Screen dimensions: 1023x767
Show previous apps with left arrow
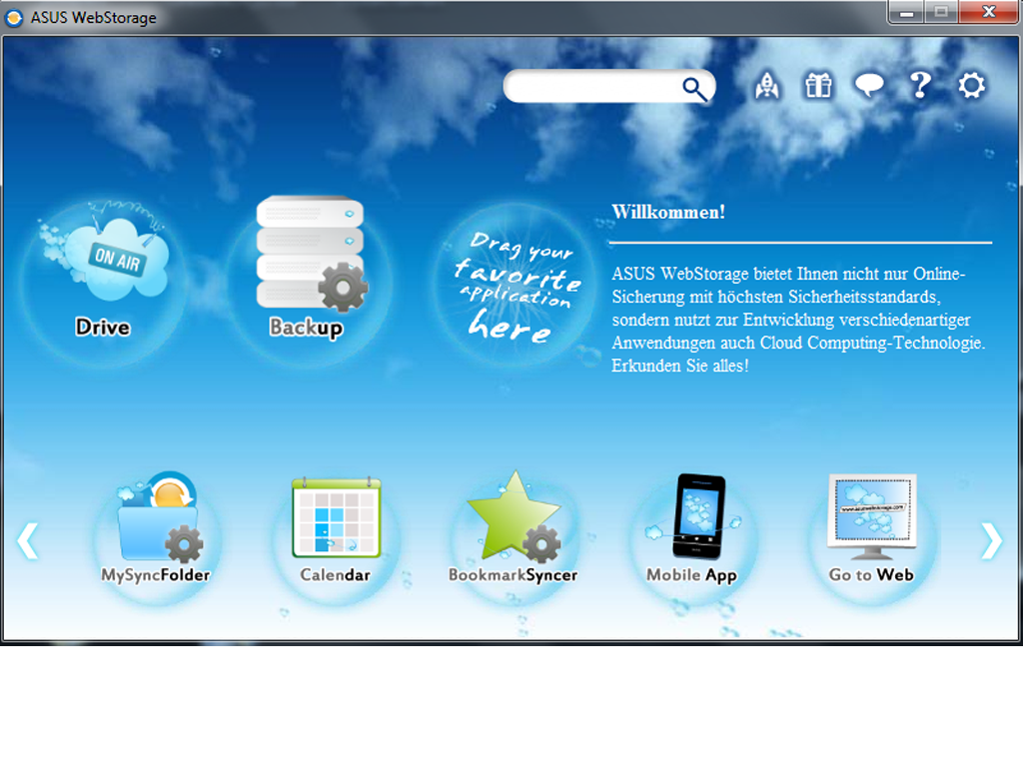(27, 540)
